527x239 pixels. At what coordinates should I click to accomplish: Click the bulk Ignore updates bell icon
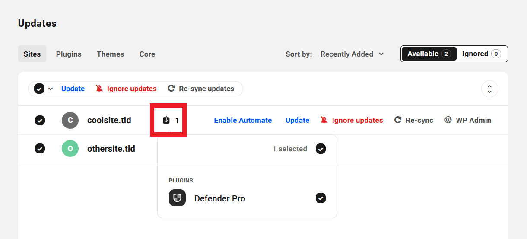pos(99,89)
